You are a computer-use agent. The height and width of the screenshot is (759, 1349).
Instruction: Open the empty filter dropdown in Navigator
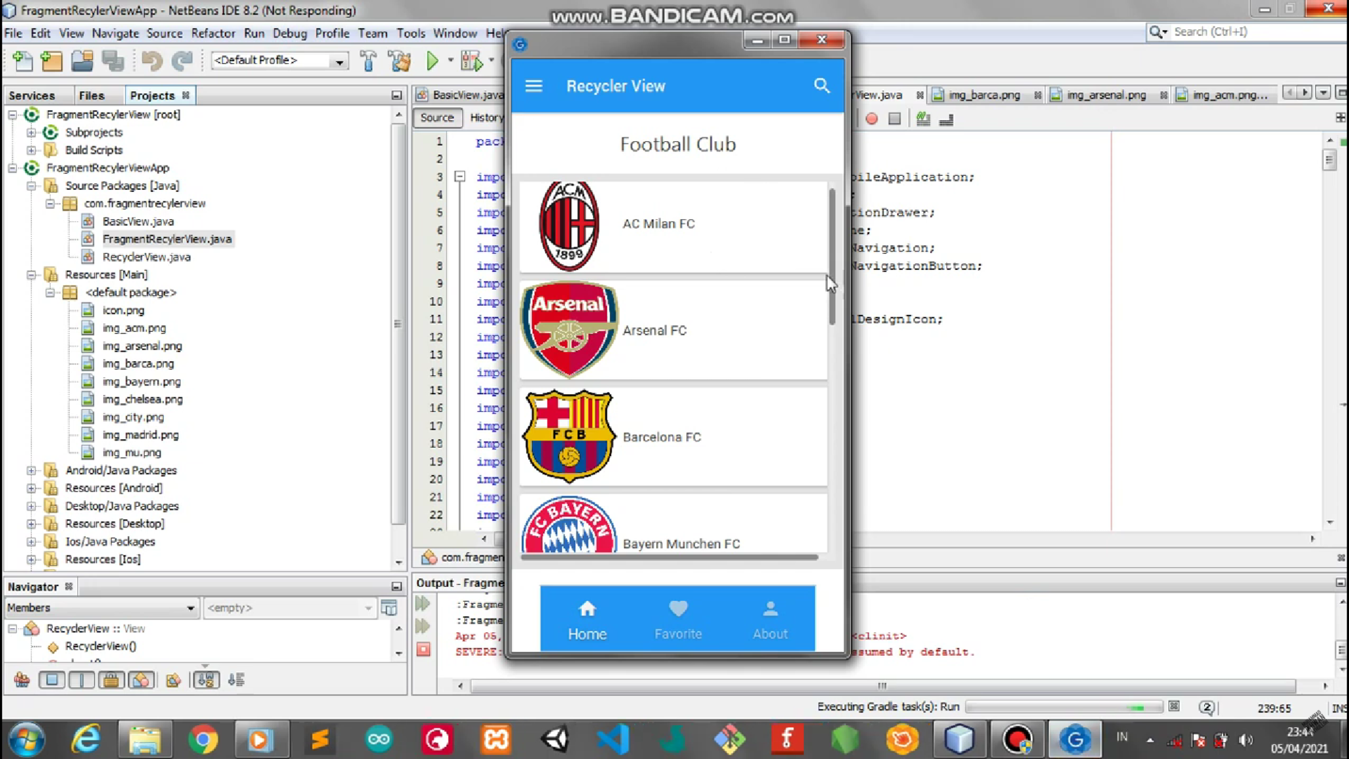290,608
